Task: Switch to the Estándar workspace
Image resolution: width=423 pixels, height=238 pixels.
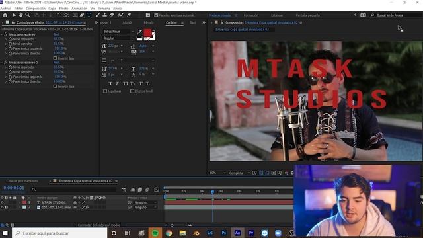Action: pos(277,15)
